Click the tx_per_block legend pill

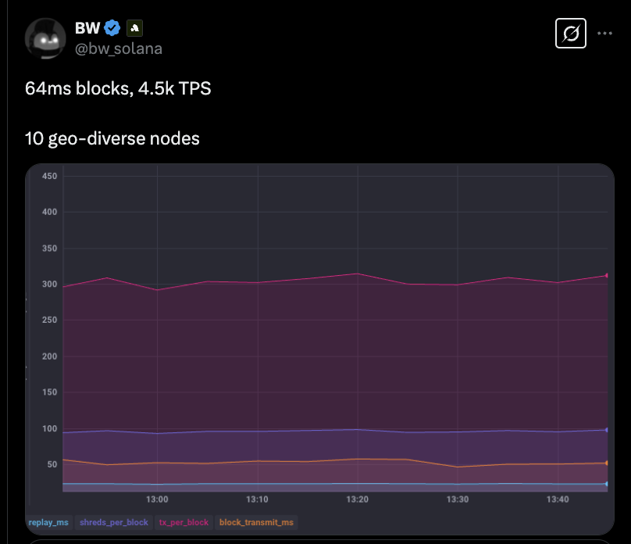184,522
